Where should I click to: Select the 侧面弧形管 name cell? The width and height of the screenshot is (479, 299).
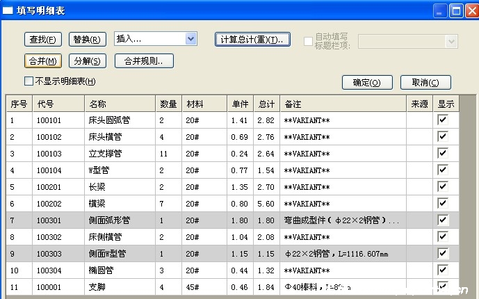(x=120, y=220)
